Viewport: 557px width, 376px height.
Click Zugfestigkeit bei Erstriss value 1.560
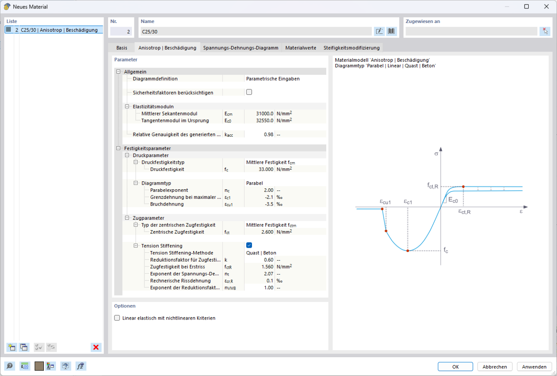(x=260, y=267)
